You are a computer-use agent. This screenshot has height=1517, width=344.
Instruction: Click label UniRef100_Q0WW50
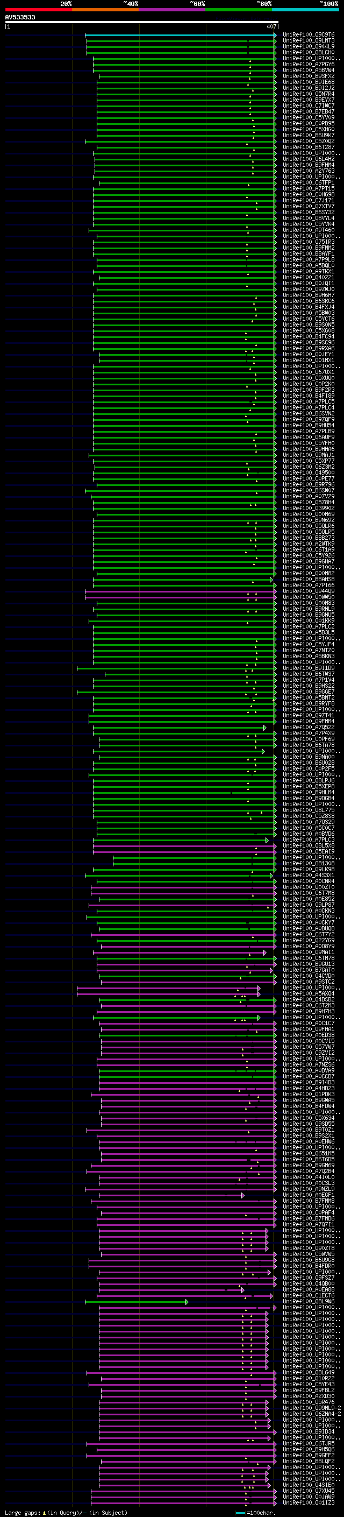(x=309, y=597)
